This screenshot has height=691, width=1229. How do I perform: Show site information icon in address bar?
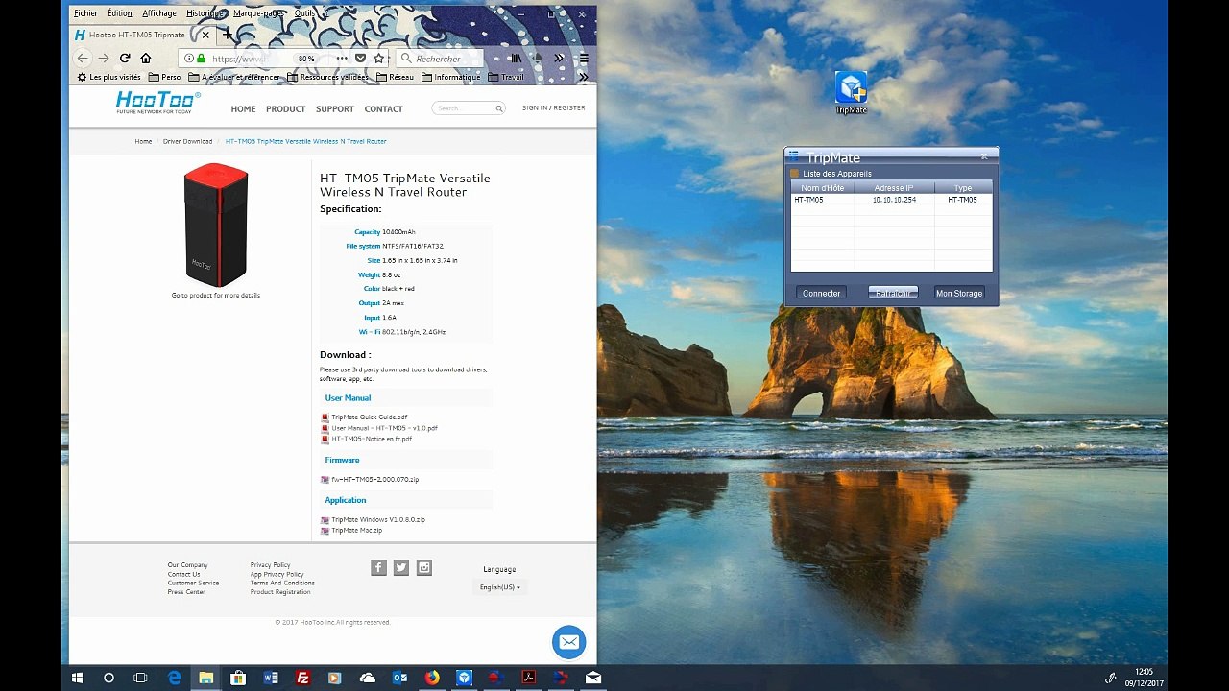click(189, 59)
